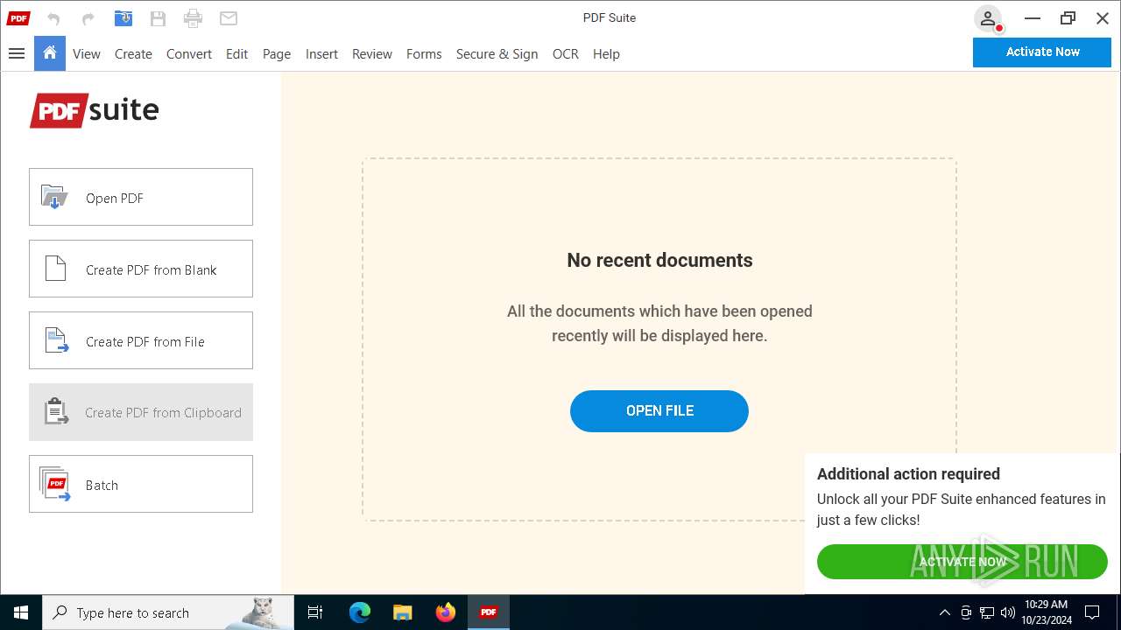The width and height of the screenshot is (1121, 630).
Task: Click the PDF Suite taskbar icon
Action: (x=489, y=612)
